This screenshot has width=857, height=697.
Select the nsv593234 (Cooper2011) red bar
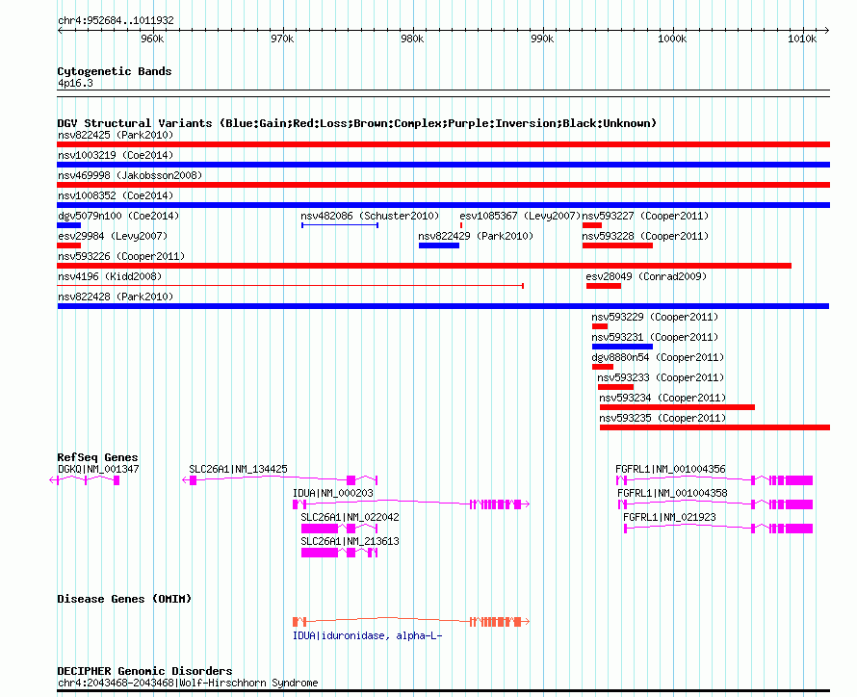[x=677, y=407]
